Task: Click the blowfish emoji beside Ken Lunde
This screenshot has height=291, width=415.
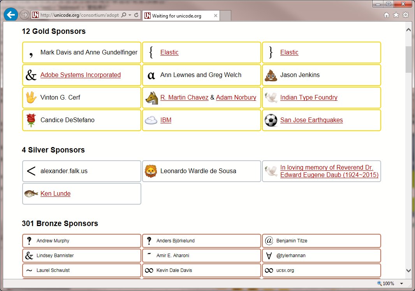Action: [31, 194]
